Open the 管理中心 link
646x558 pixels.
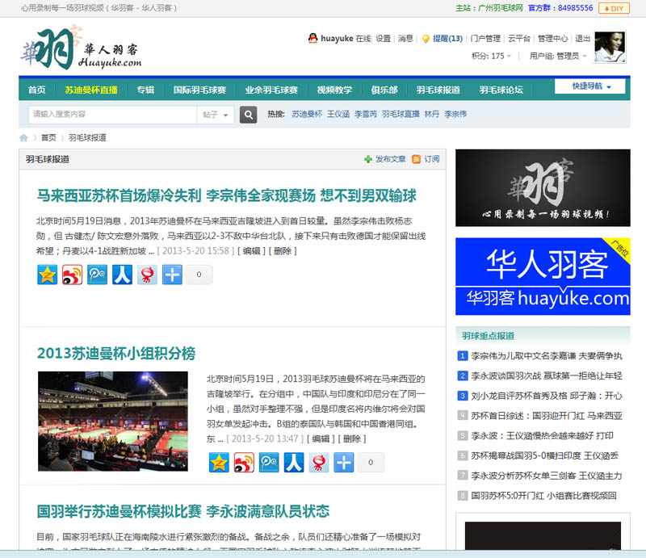pos(552,39)
